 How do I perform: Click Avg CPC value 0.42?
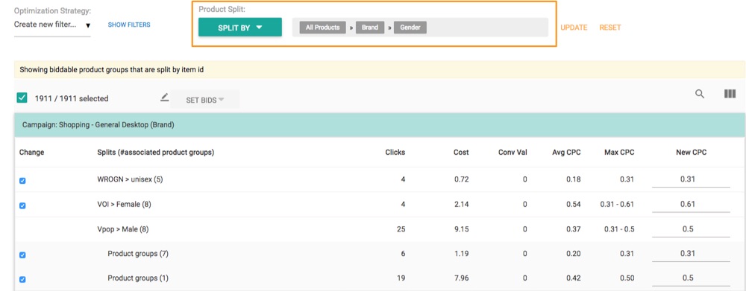(574, 278)
